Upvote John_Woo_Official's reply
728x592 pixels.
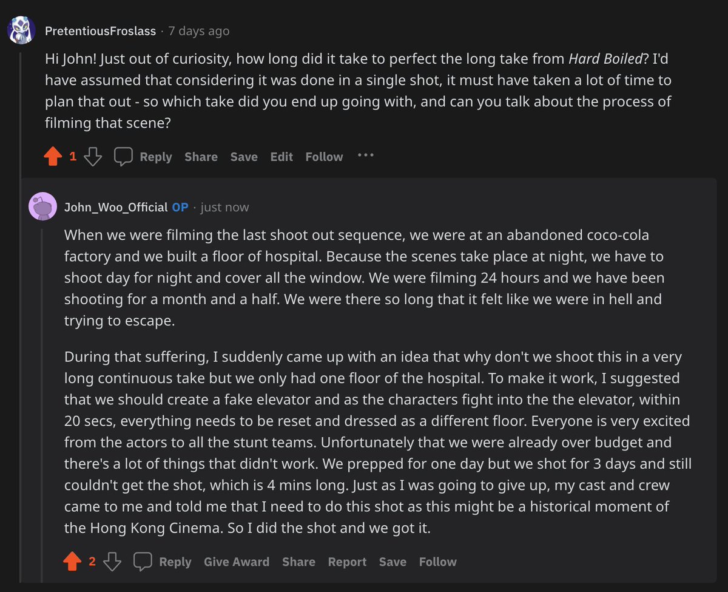point(73,562)
